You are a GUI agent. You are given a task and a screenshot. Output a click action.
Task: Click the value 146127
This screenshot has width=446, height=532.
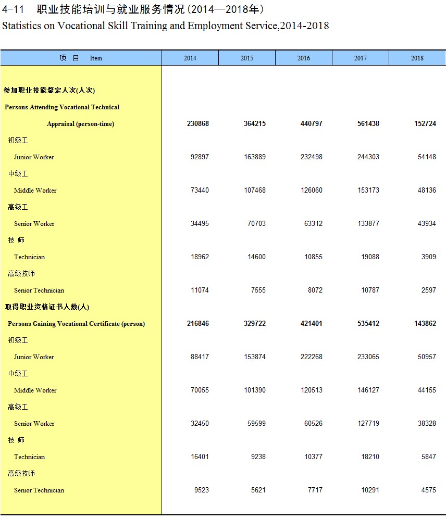coord(368,390)
